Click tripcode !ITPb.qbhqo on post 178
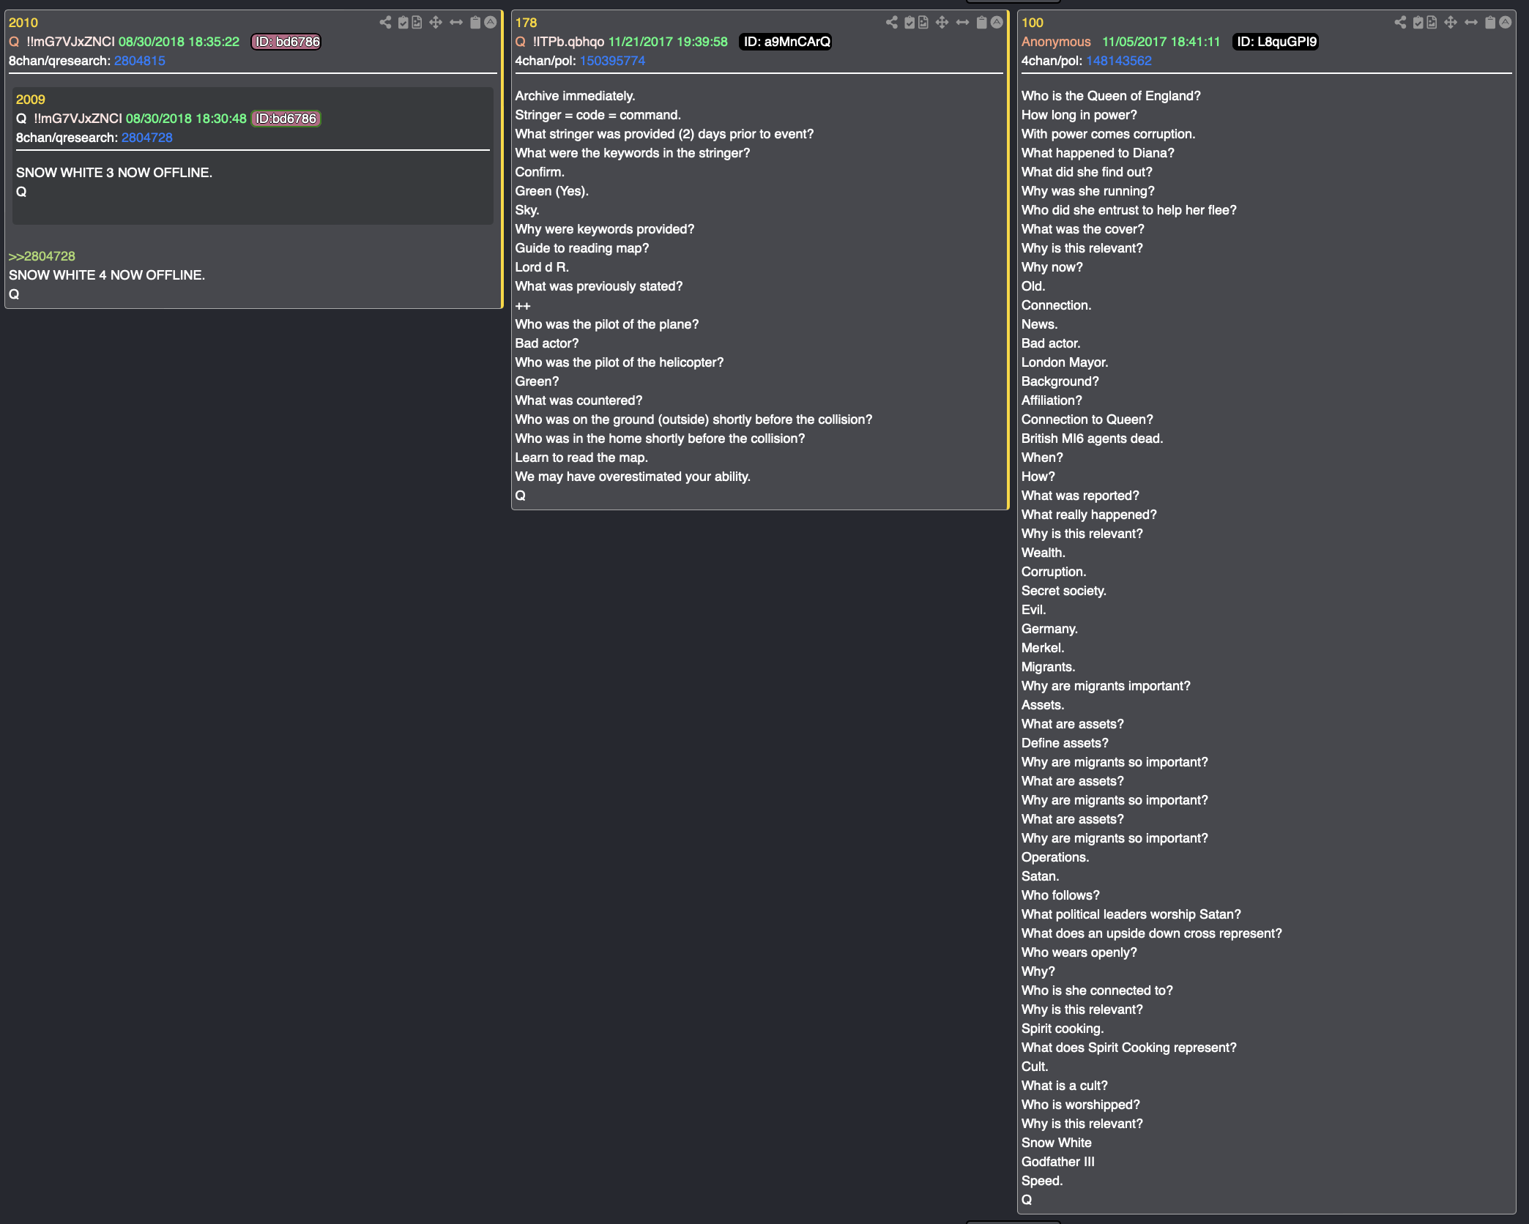1529x1224 pixels. 568,42
